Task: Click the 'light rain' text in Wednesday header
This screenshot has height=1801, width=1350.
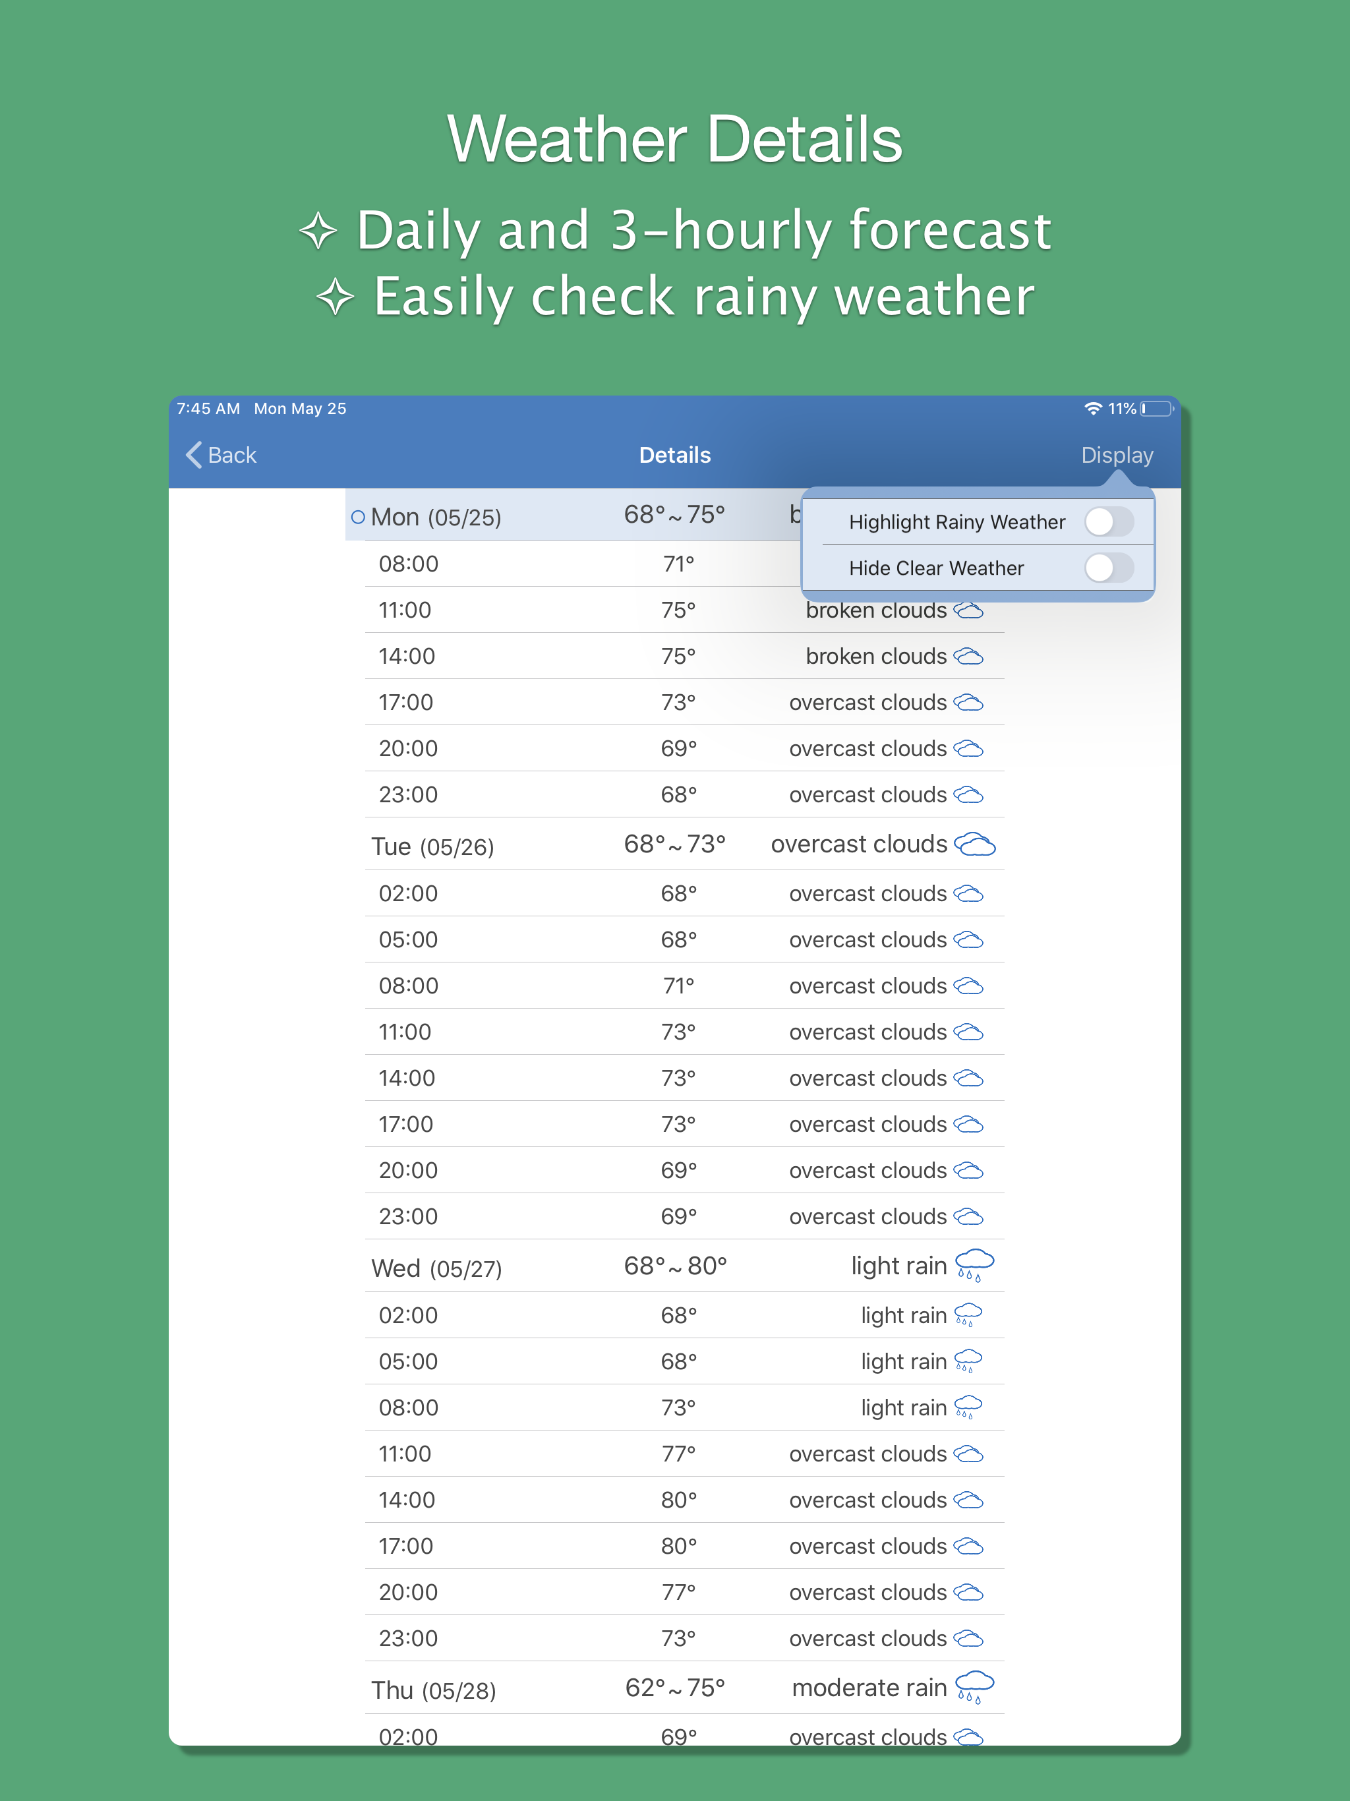Action: tap(899, 1266)
